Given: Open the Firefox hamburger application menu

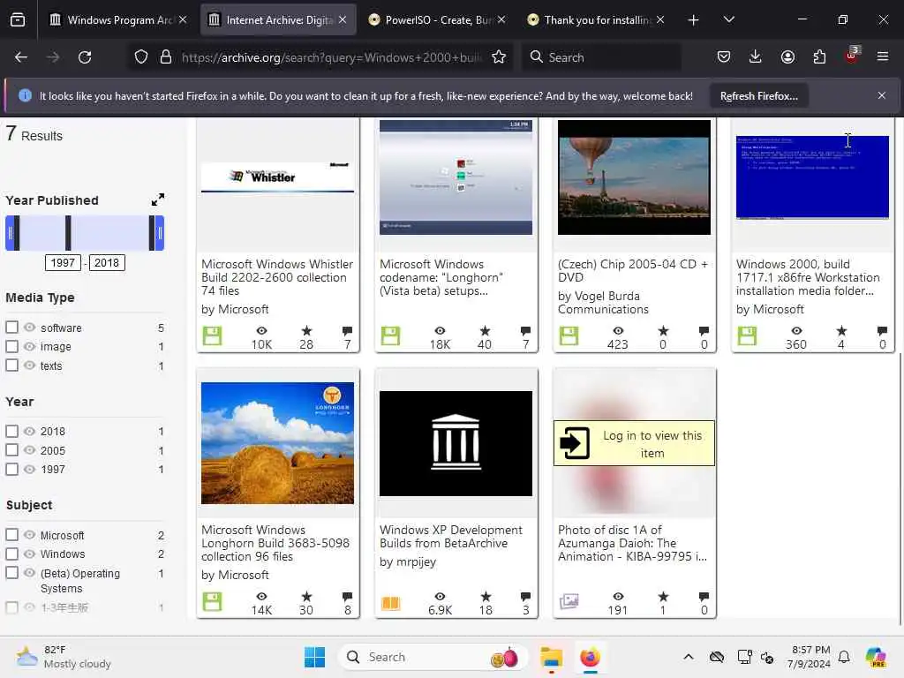Looking at the screenshot, I should pos(883,56).
